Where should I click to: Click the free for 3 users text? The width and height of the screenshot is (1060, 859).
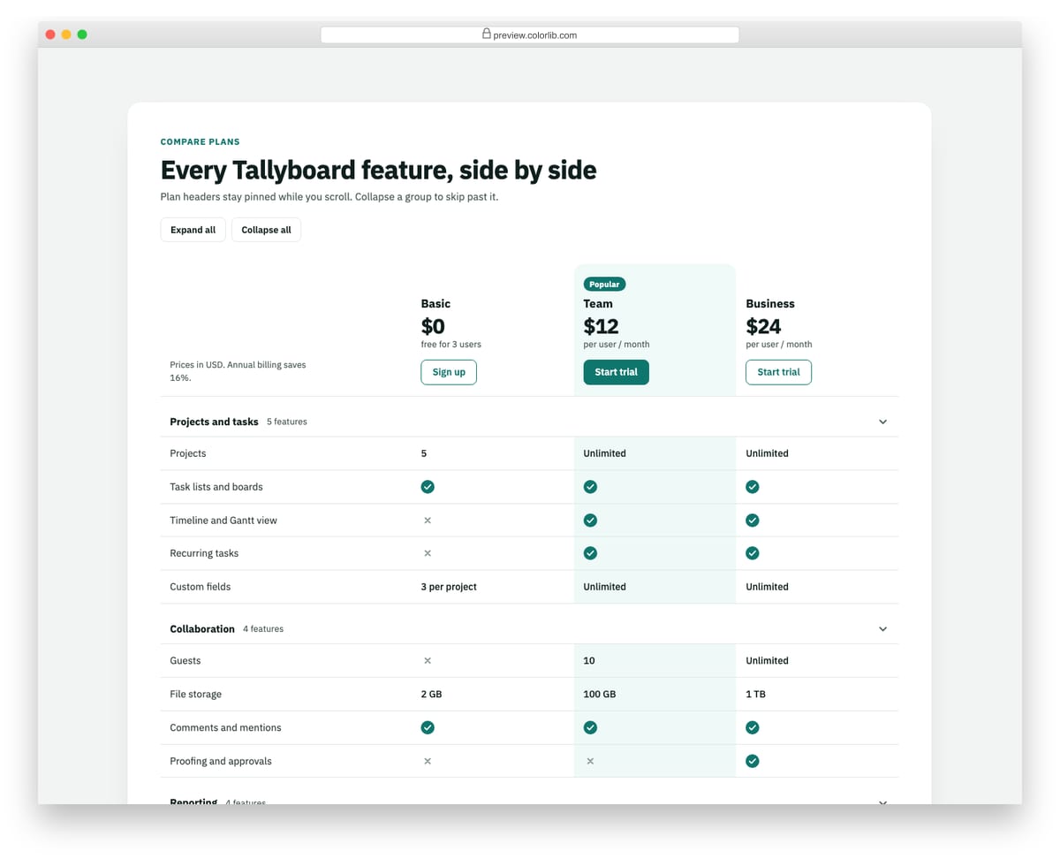click(x=451, y=345)
